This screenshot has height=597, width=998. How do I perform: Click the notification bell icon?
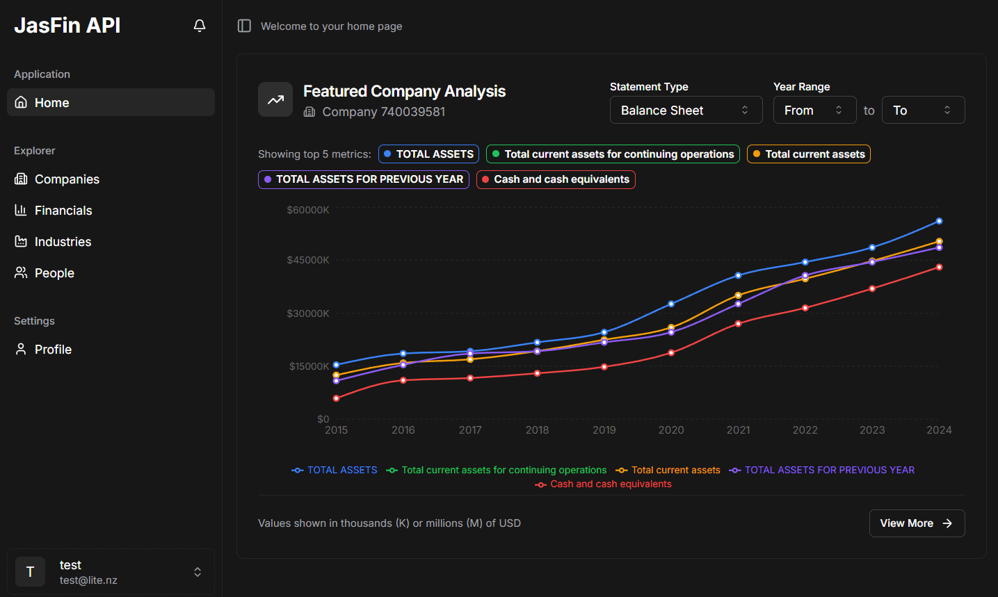tap(200, 26)
